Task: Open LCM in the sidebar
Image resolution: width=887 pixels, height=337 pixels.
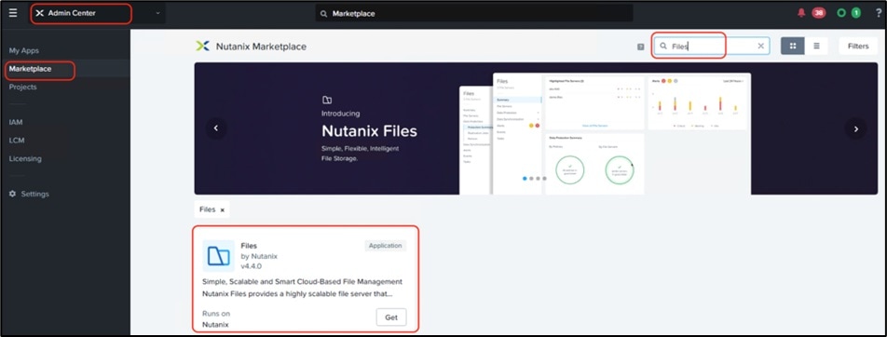Action: 17,141
